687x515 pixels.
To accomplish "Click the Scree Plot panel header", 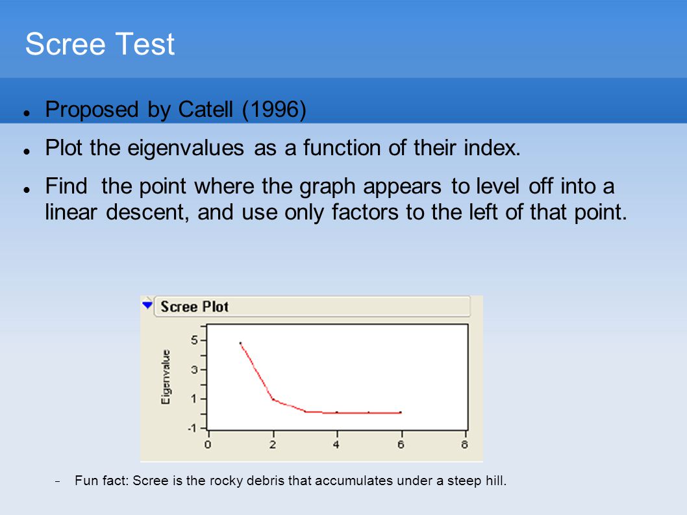I will 312,307.
